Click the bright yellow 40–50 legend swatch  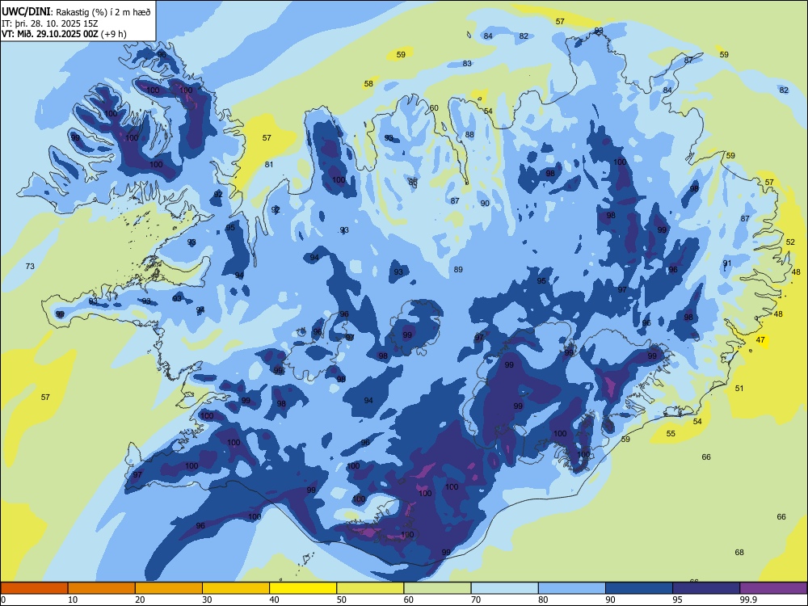[x=303, y=588]
